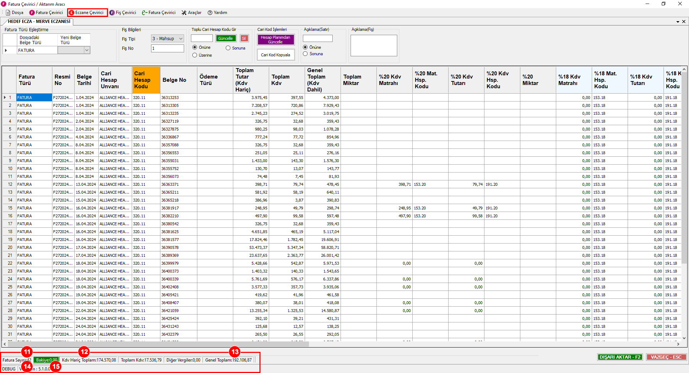This screenshot has width=689, height=373.
Task: Open the e-Fatura Çevirici menu
Action: click(159, 13)
